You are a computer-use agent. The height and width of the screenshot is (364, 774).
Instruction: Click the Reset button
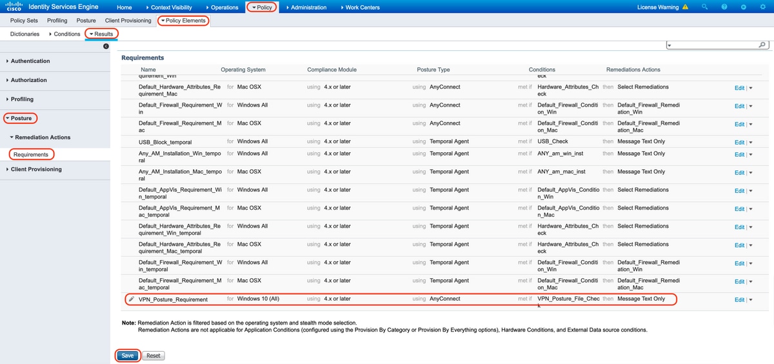[153, 356]
